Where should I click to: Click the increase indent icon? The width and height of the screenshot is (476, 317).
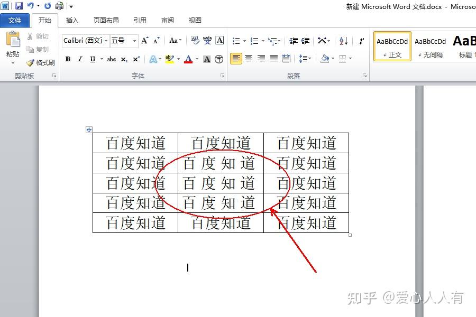tap(305, 41)
